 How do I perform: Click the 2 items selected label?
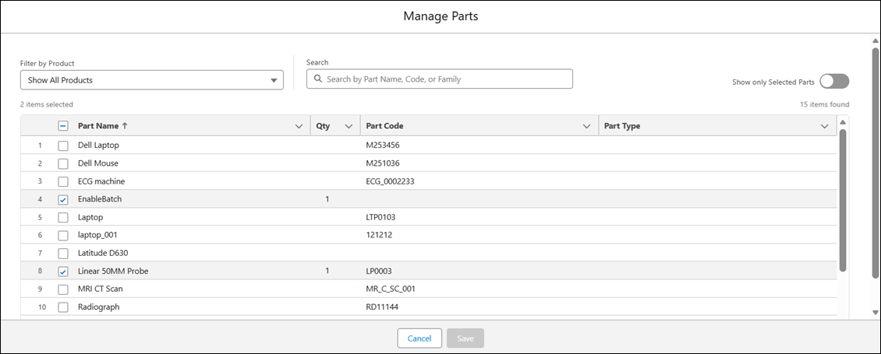pos(47,104)
